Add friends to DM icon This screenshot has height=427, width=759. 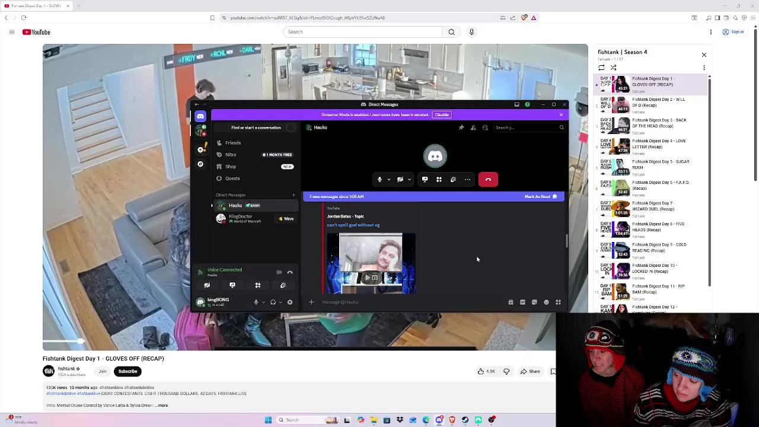pyautogui.click(x=473, y=128)
